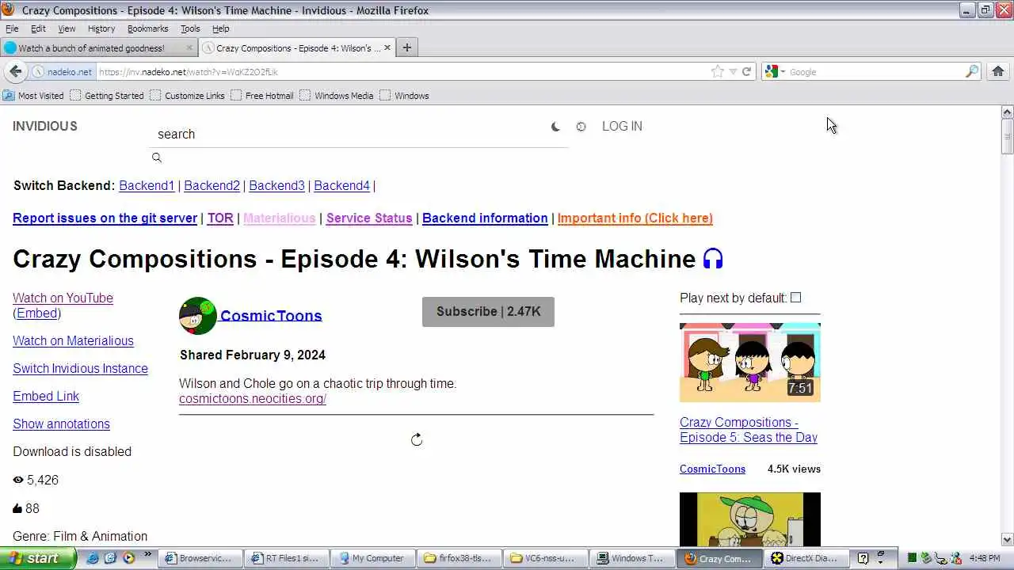Screen dimensions: 1014x570
Task: Close the 'Watch a bunch of animated goodness' tab
Action: point(189,47)
